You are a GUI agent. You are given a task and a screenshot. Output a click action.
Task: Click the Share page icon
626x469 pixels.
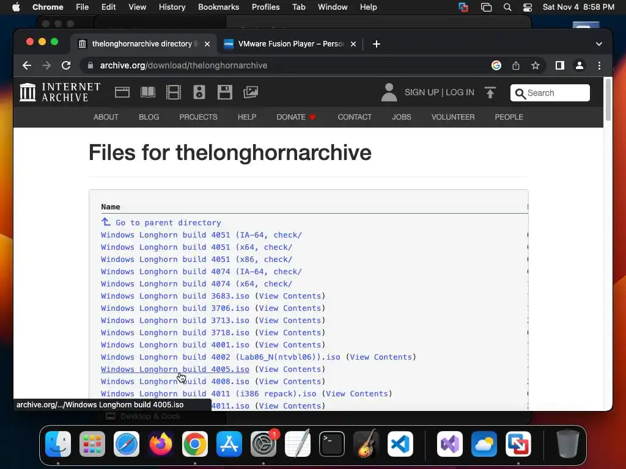tap(516, 65)
